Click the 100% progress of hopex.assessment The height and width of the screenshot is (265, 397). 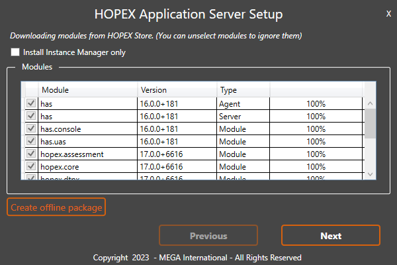[316, 154]
